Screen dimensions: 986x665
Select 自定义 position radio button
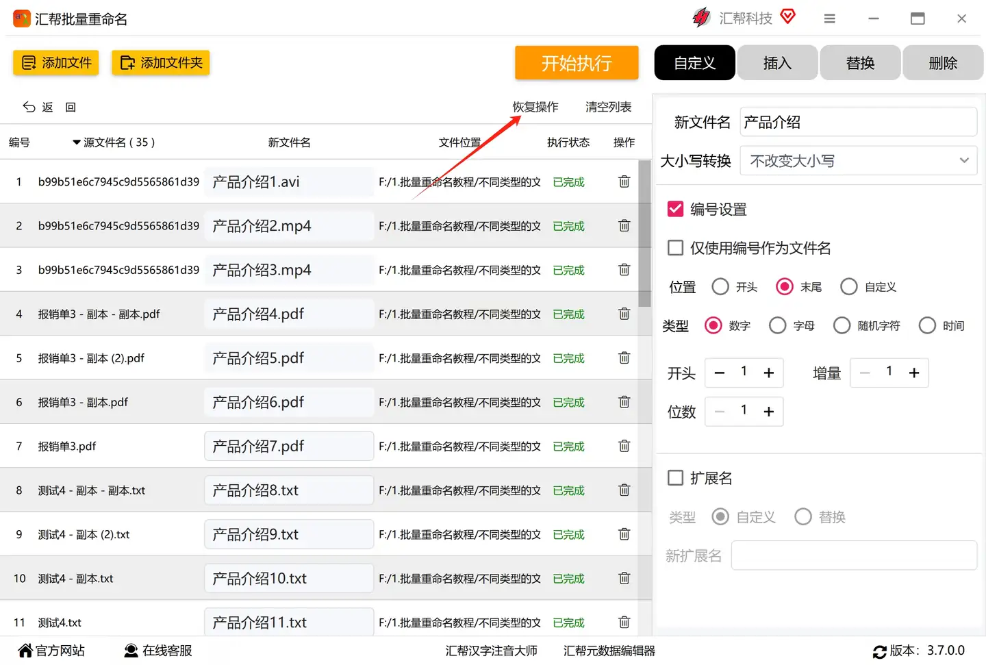(849, 286)
